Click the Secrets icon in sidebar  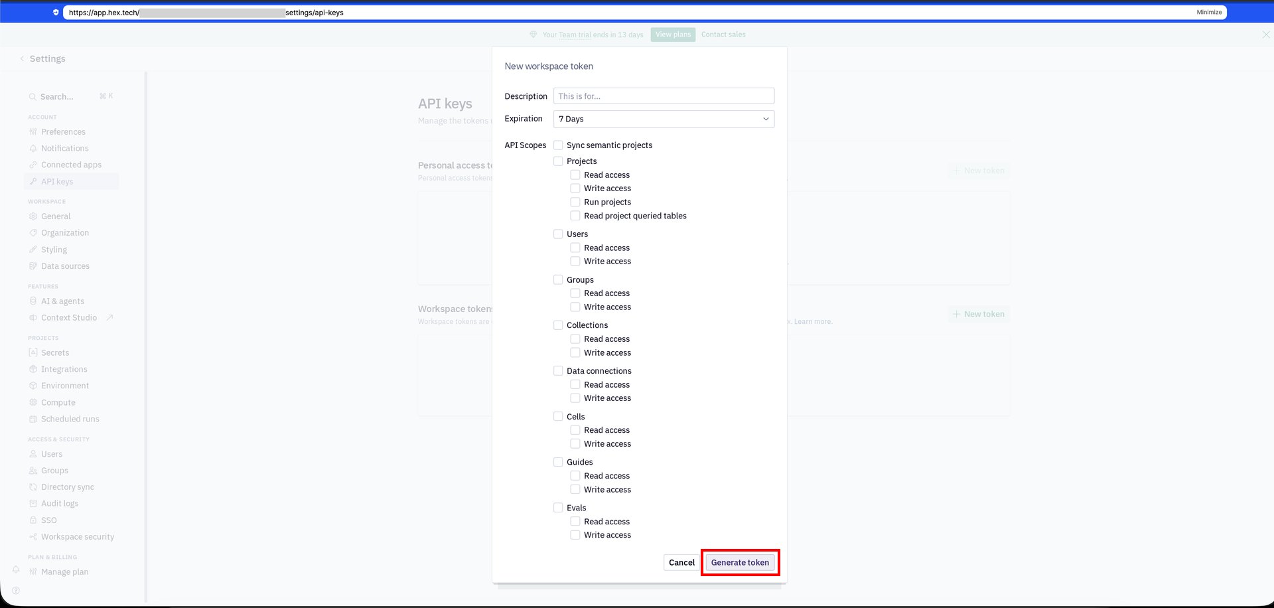tap(33, 353)
